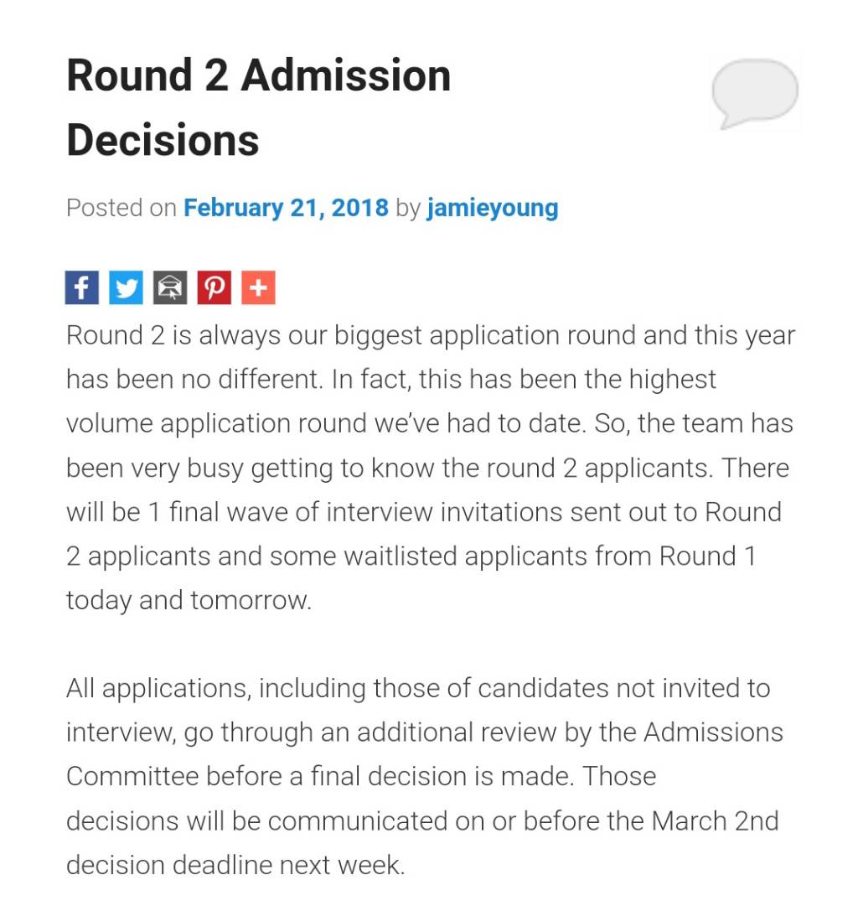Share the post on Twitter
Image resolution: width=858 pixels, height=911 pixels.
coord(127,288)
